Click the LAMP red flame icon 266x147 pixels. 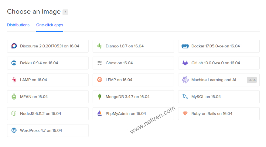14,80
